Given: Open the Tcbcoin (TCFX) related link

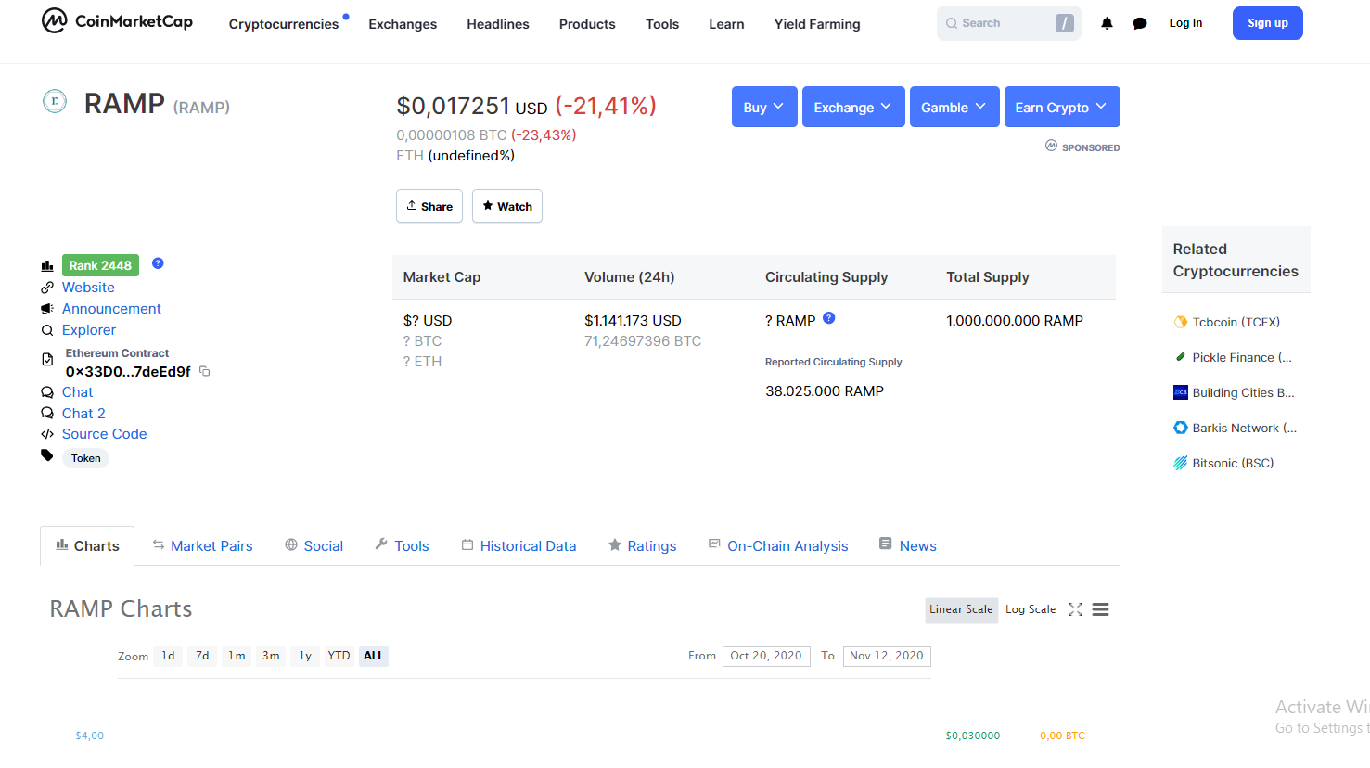Looking at the screenshot, I should (1236, 322).
